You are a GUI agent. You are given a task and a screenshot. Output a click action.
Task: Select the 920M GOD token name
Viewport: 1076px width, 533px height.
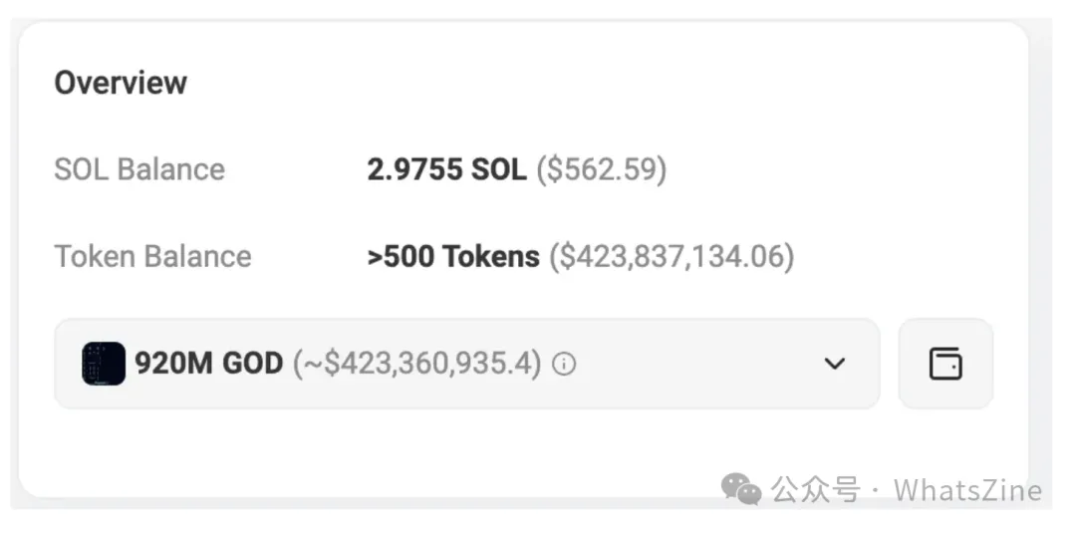click(208, 364)
